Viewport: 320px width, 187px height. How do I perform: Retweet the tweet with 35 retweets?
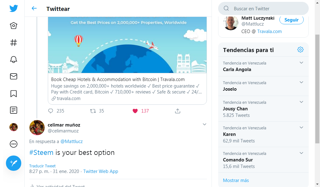(x=93, y=111)
